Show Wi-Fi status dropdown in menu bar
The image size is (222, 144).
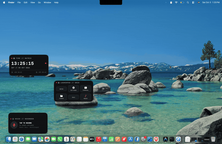tap(176, 2)
